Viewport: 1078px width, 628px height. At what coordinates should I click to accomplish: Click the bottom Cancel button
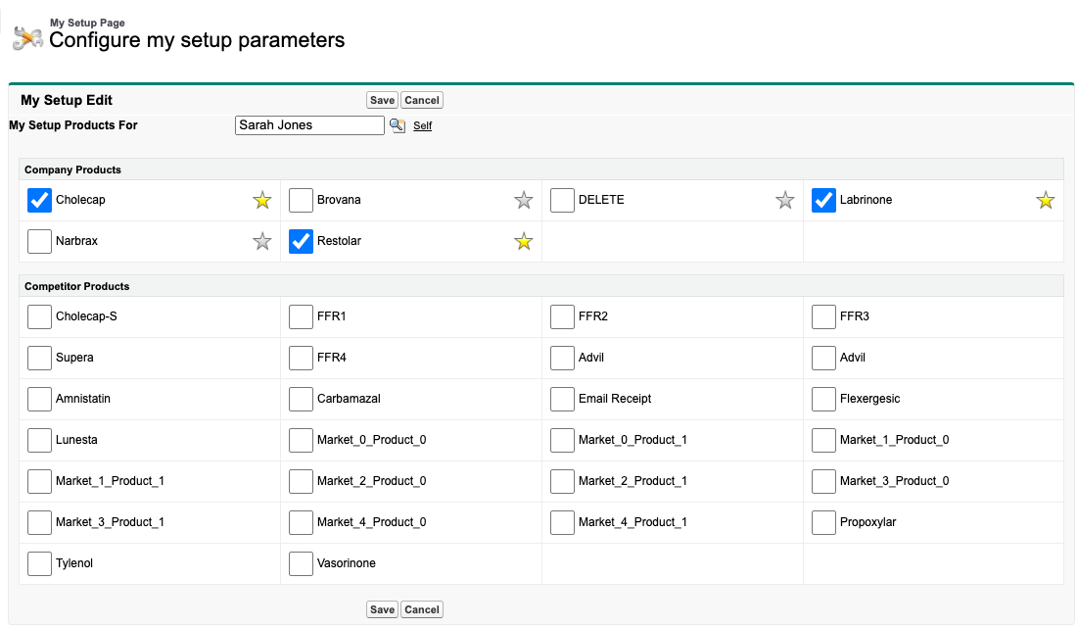point(422,609)
